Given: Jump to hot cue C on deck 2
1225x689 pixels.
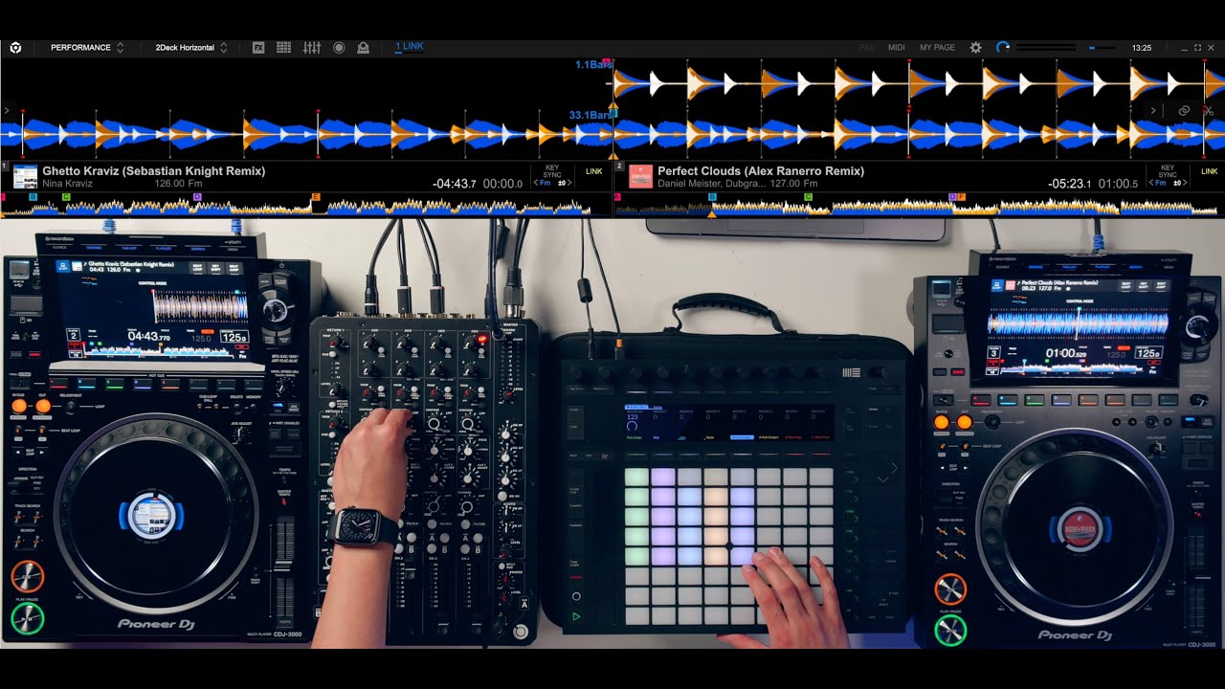Looking at the screenshot, I should (809, 197).
